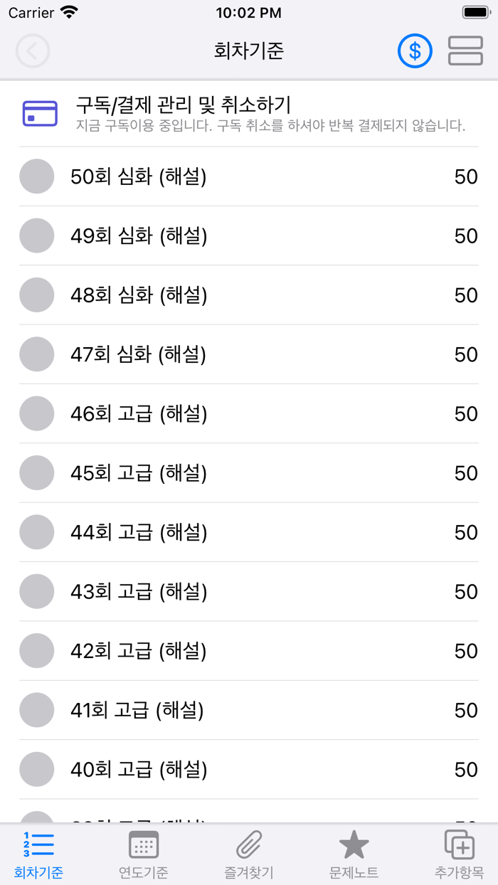Open the 40회 고급 (해설) entry
The image size is (498, 885).
click(249, 769)
